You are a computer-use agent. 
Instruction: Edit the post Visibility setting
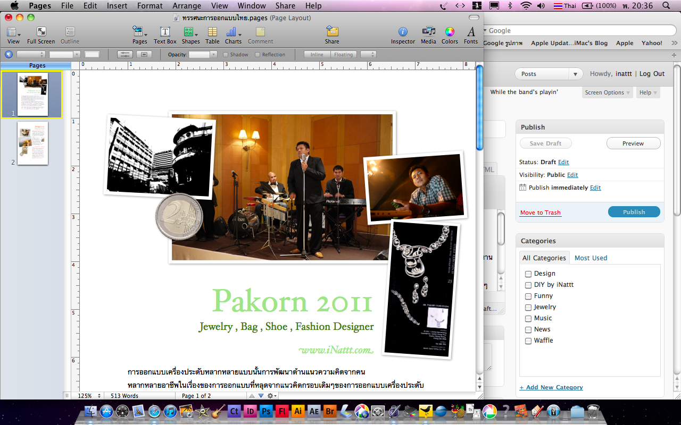point(572,175)
